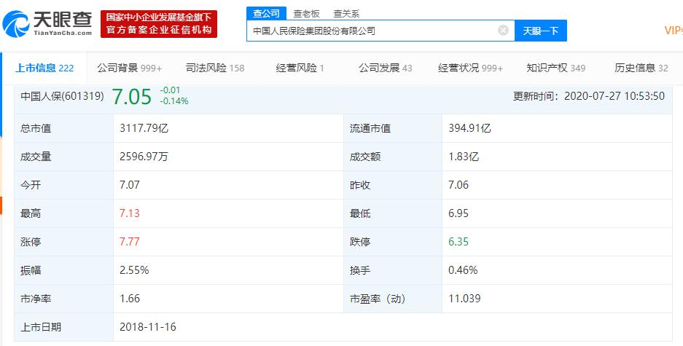Click the 昨收 value 7.06
Screen dimensions: 683x346
pyautogui.click(x=458, y=185)
